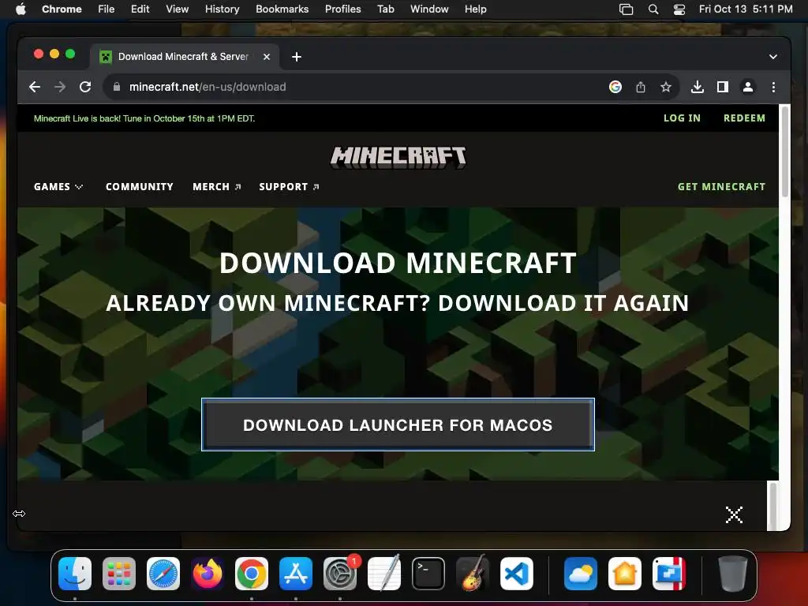Open Launchpad from the Dock
This screenshot has width=808, height=606.
point(119,574)
